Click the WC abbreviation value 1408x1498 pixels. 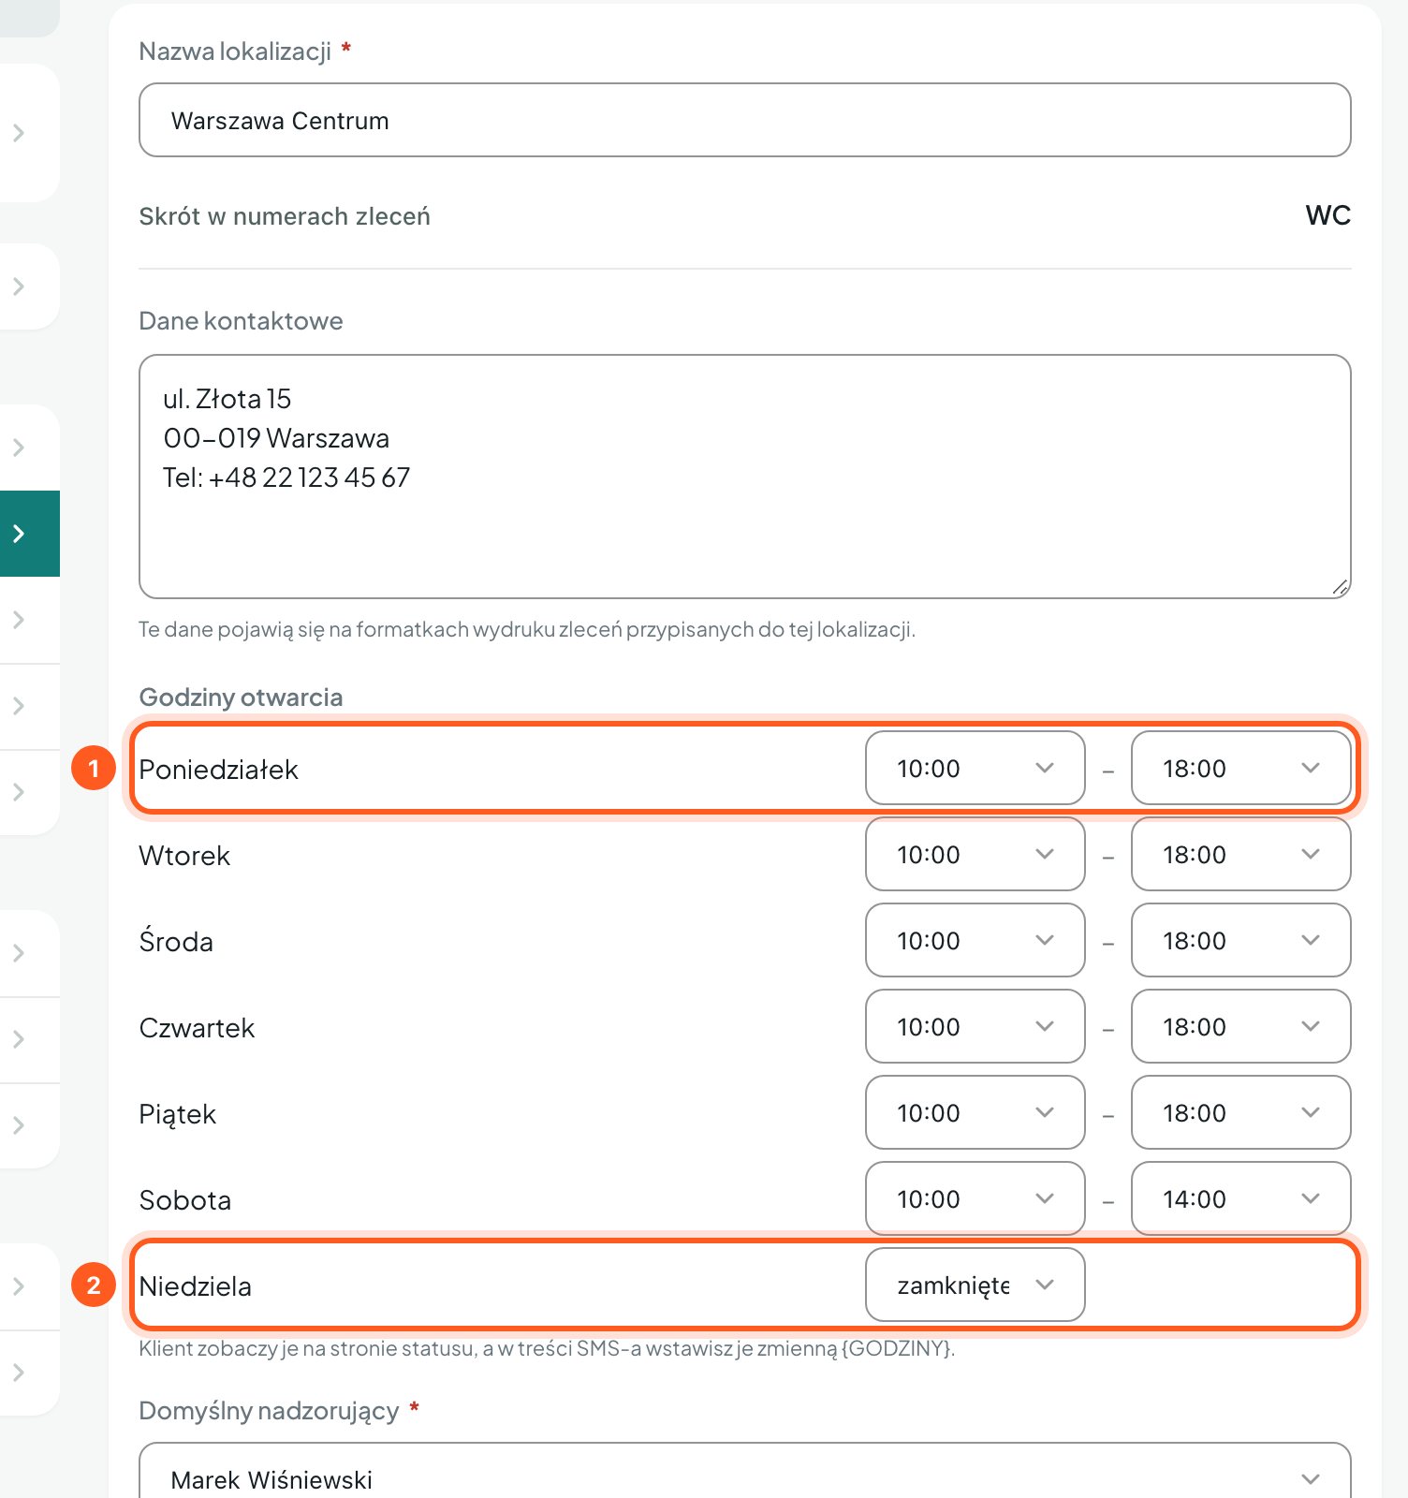[1327, 215]
